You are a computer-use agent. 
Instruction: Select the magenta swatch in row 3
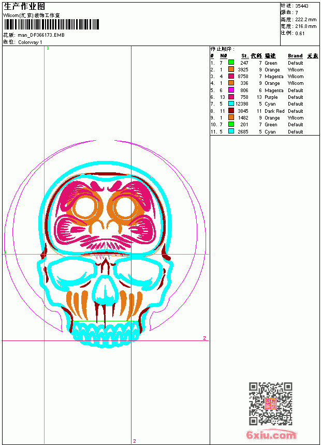click(x=231, y=76)
